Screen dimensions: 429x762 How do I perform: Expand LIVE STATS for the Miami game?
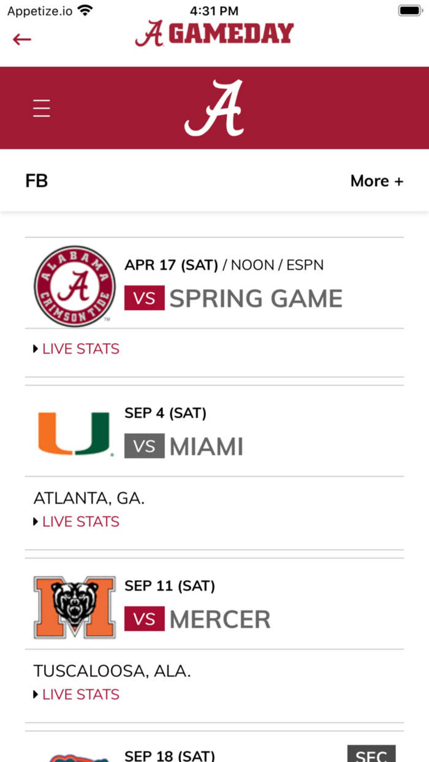[77, 521]
